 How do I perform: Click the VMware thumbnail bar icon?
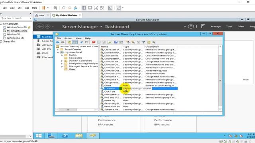coord(90,8)
